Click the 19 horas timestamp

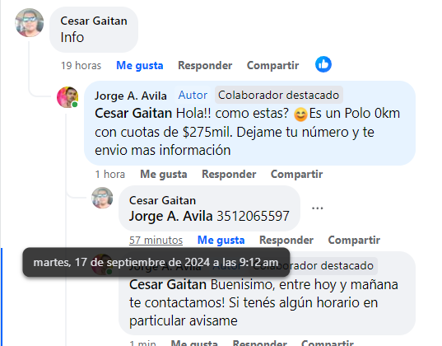coord(81,65)
